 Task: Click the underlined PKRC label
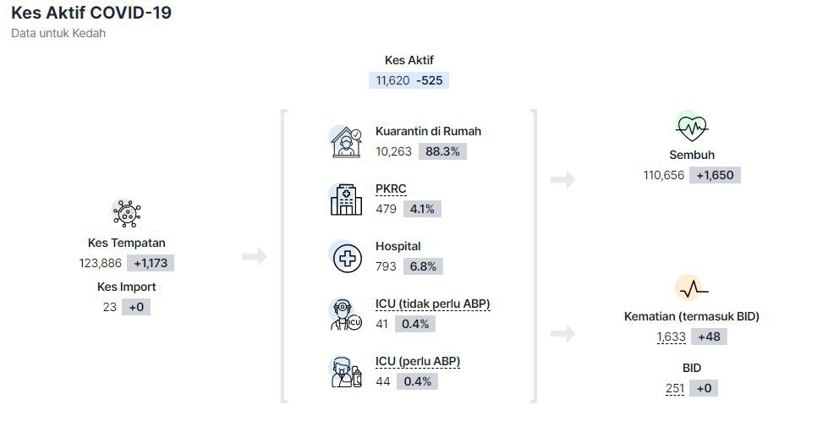point(391,189)
